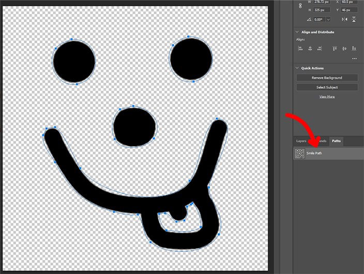Align horizontal centers
364x274 pixels.
310,49
